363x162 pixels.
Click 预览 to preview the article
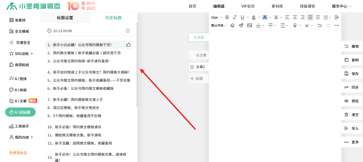352,101
